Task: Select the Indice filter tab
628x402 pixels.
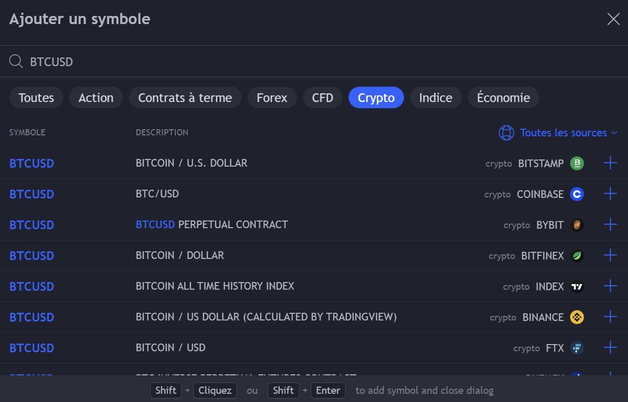Action: [435, 97]
